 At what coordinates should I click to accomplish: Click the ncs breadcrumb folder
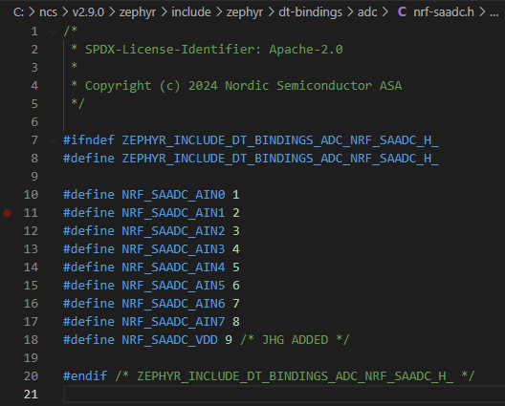pyautogui.click(x=48, y=12)
